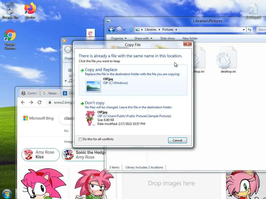Click the Sonic the Hedgehog Amy Rose chip
The height and width of the screenshot is (199, 266).
point(83,155)
